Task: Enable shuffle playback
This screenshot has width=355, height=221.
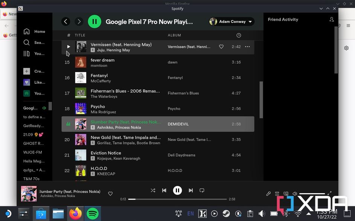Action: [x=153, y=190]
